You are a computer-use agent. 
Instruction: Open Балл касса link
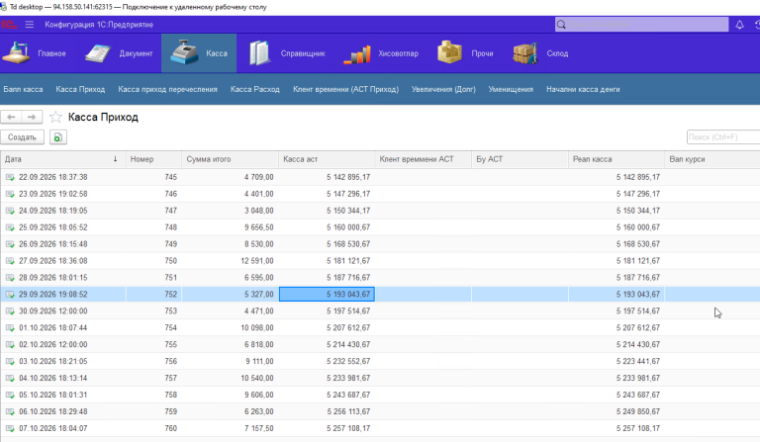click(23, 89)
